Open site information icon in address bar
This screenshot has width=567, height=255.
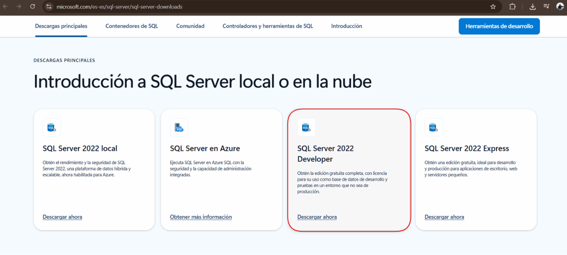click(49, 7)
